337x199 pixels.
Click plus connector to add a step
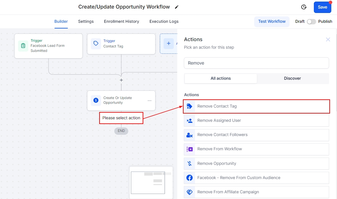pos(121,80)
